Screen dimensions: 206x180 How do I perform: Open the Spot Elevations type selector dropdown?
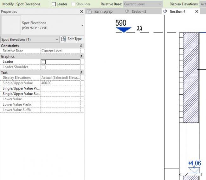(x=82, y=25)
